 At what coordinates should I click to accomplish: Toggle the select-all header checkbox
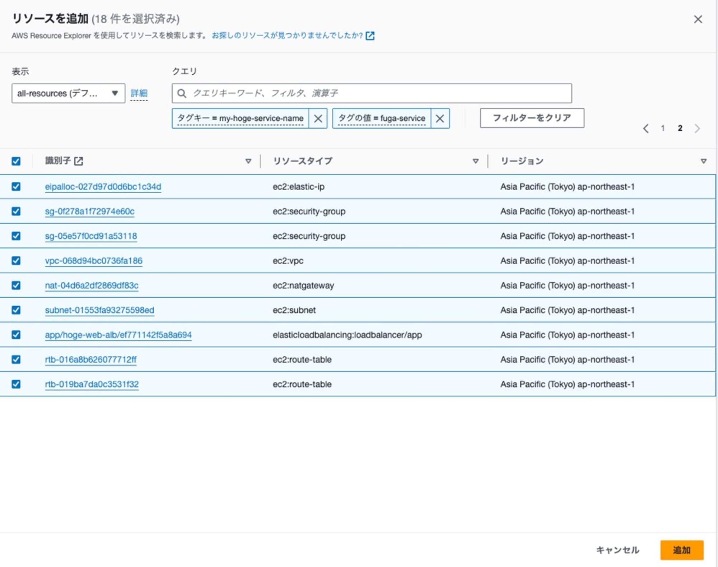point(16,161)
